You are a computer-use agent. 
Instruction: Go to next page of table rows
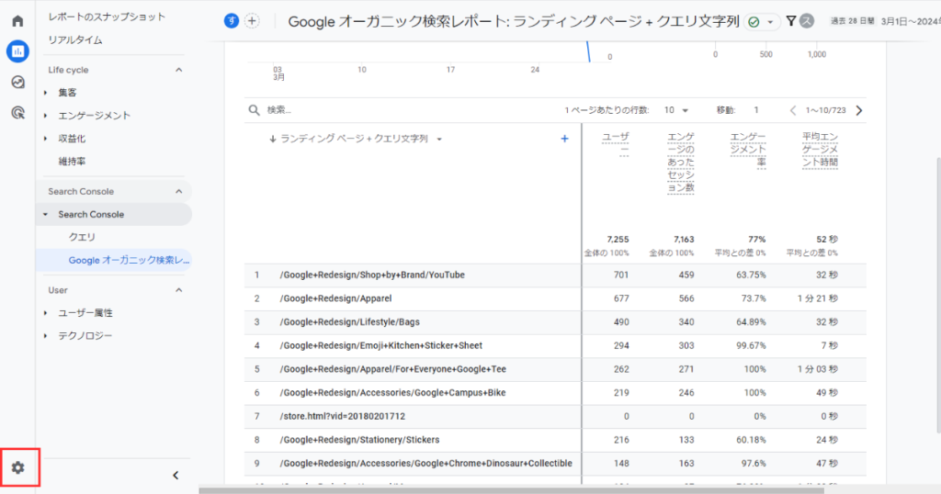[x=859, y=110]
